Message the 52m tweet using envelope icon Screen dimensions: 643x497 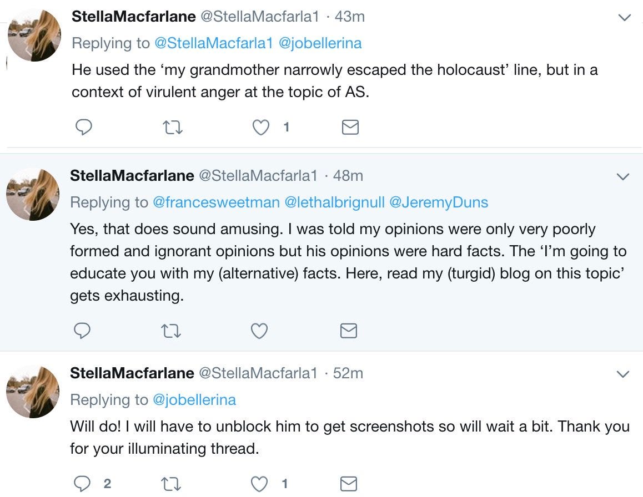point(348,484)
